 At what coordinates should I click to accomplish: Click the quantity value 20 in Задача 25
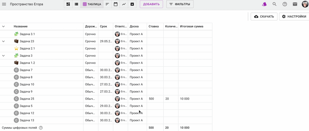(167, 99)
